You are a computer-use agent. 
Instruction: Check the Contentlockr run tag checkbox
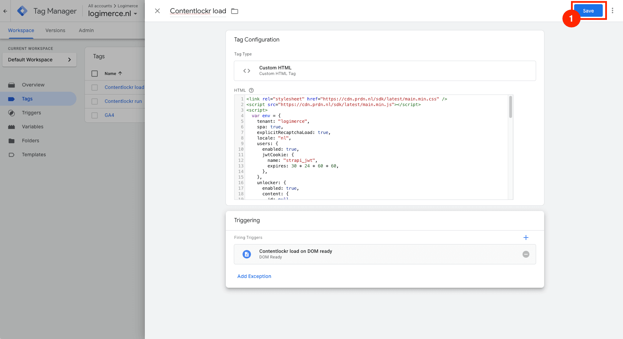point(95,101)
